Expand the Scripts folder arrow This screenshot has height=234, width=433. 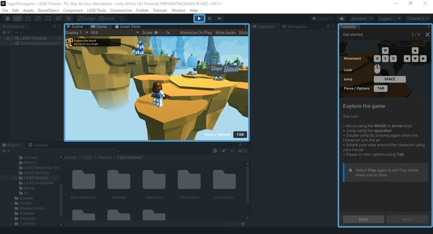[x=11, y=203]
